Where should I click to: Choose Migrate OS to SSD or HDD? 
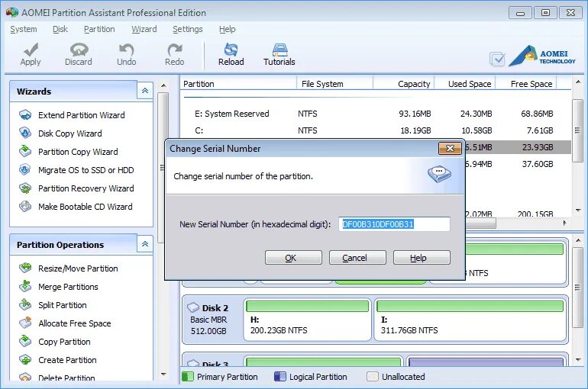tap(86, 170)
